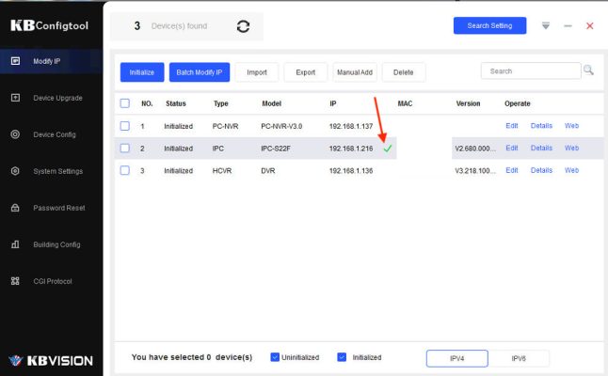
Task: Click the Export button
Action: pyautogui.click(x=306, y=72)
